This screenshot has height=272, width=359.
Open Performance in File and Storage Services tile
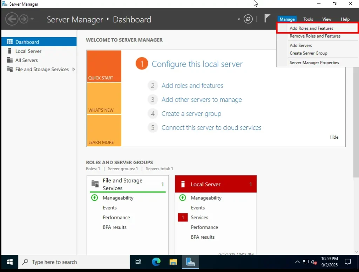pos(116,218)
